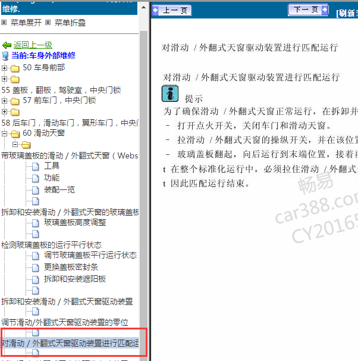Click the text 因此匹配运行结束。
Image resolution: width=358 pixels, height=361 pixels.
pyautogui.click(x=210, y=183)
